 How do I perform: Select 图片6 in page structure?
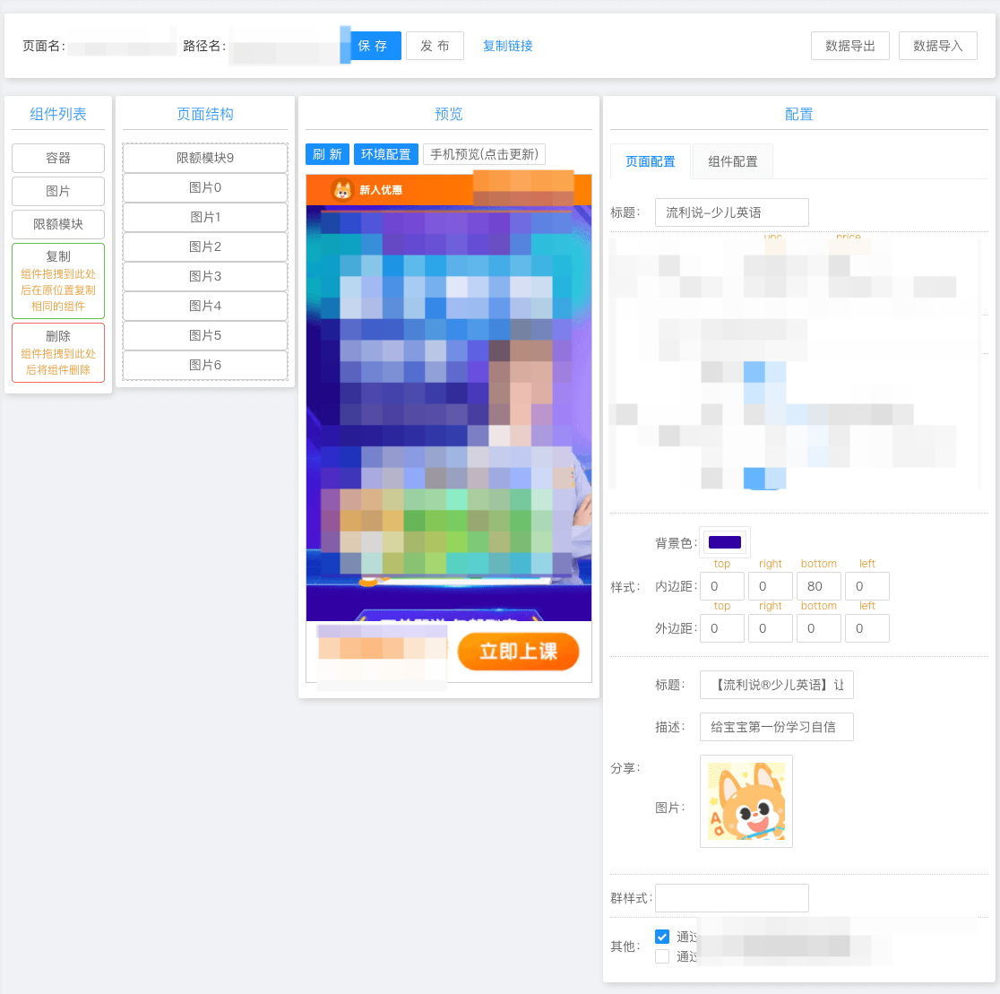(205, 365)
